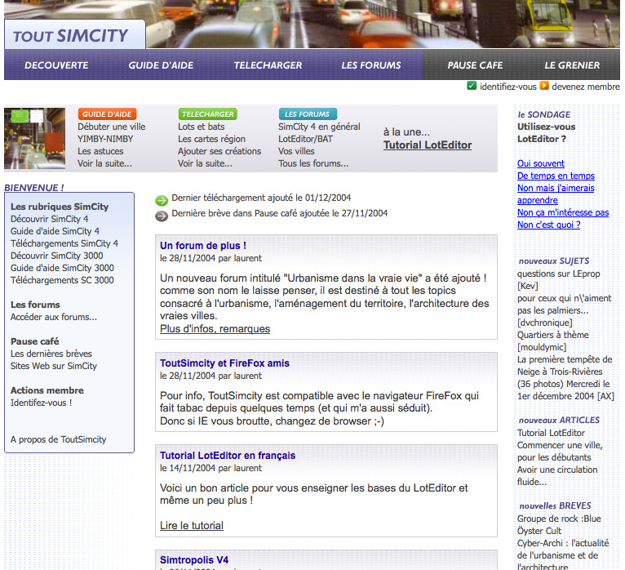Image resolution: width=625 pixels, height=570 pixels.
Task: Open Téléchargements SC 3000 link
Action: pos(62,280)
